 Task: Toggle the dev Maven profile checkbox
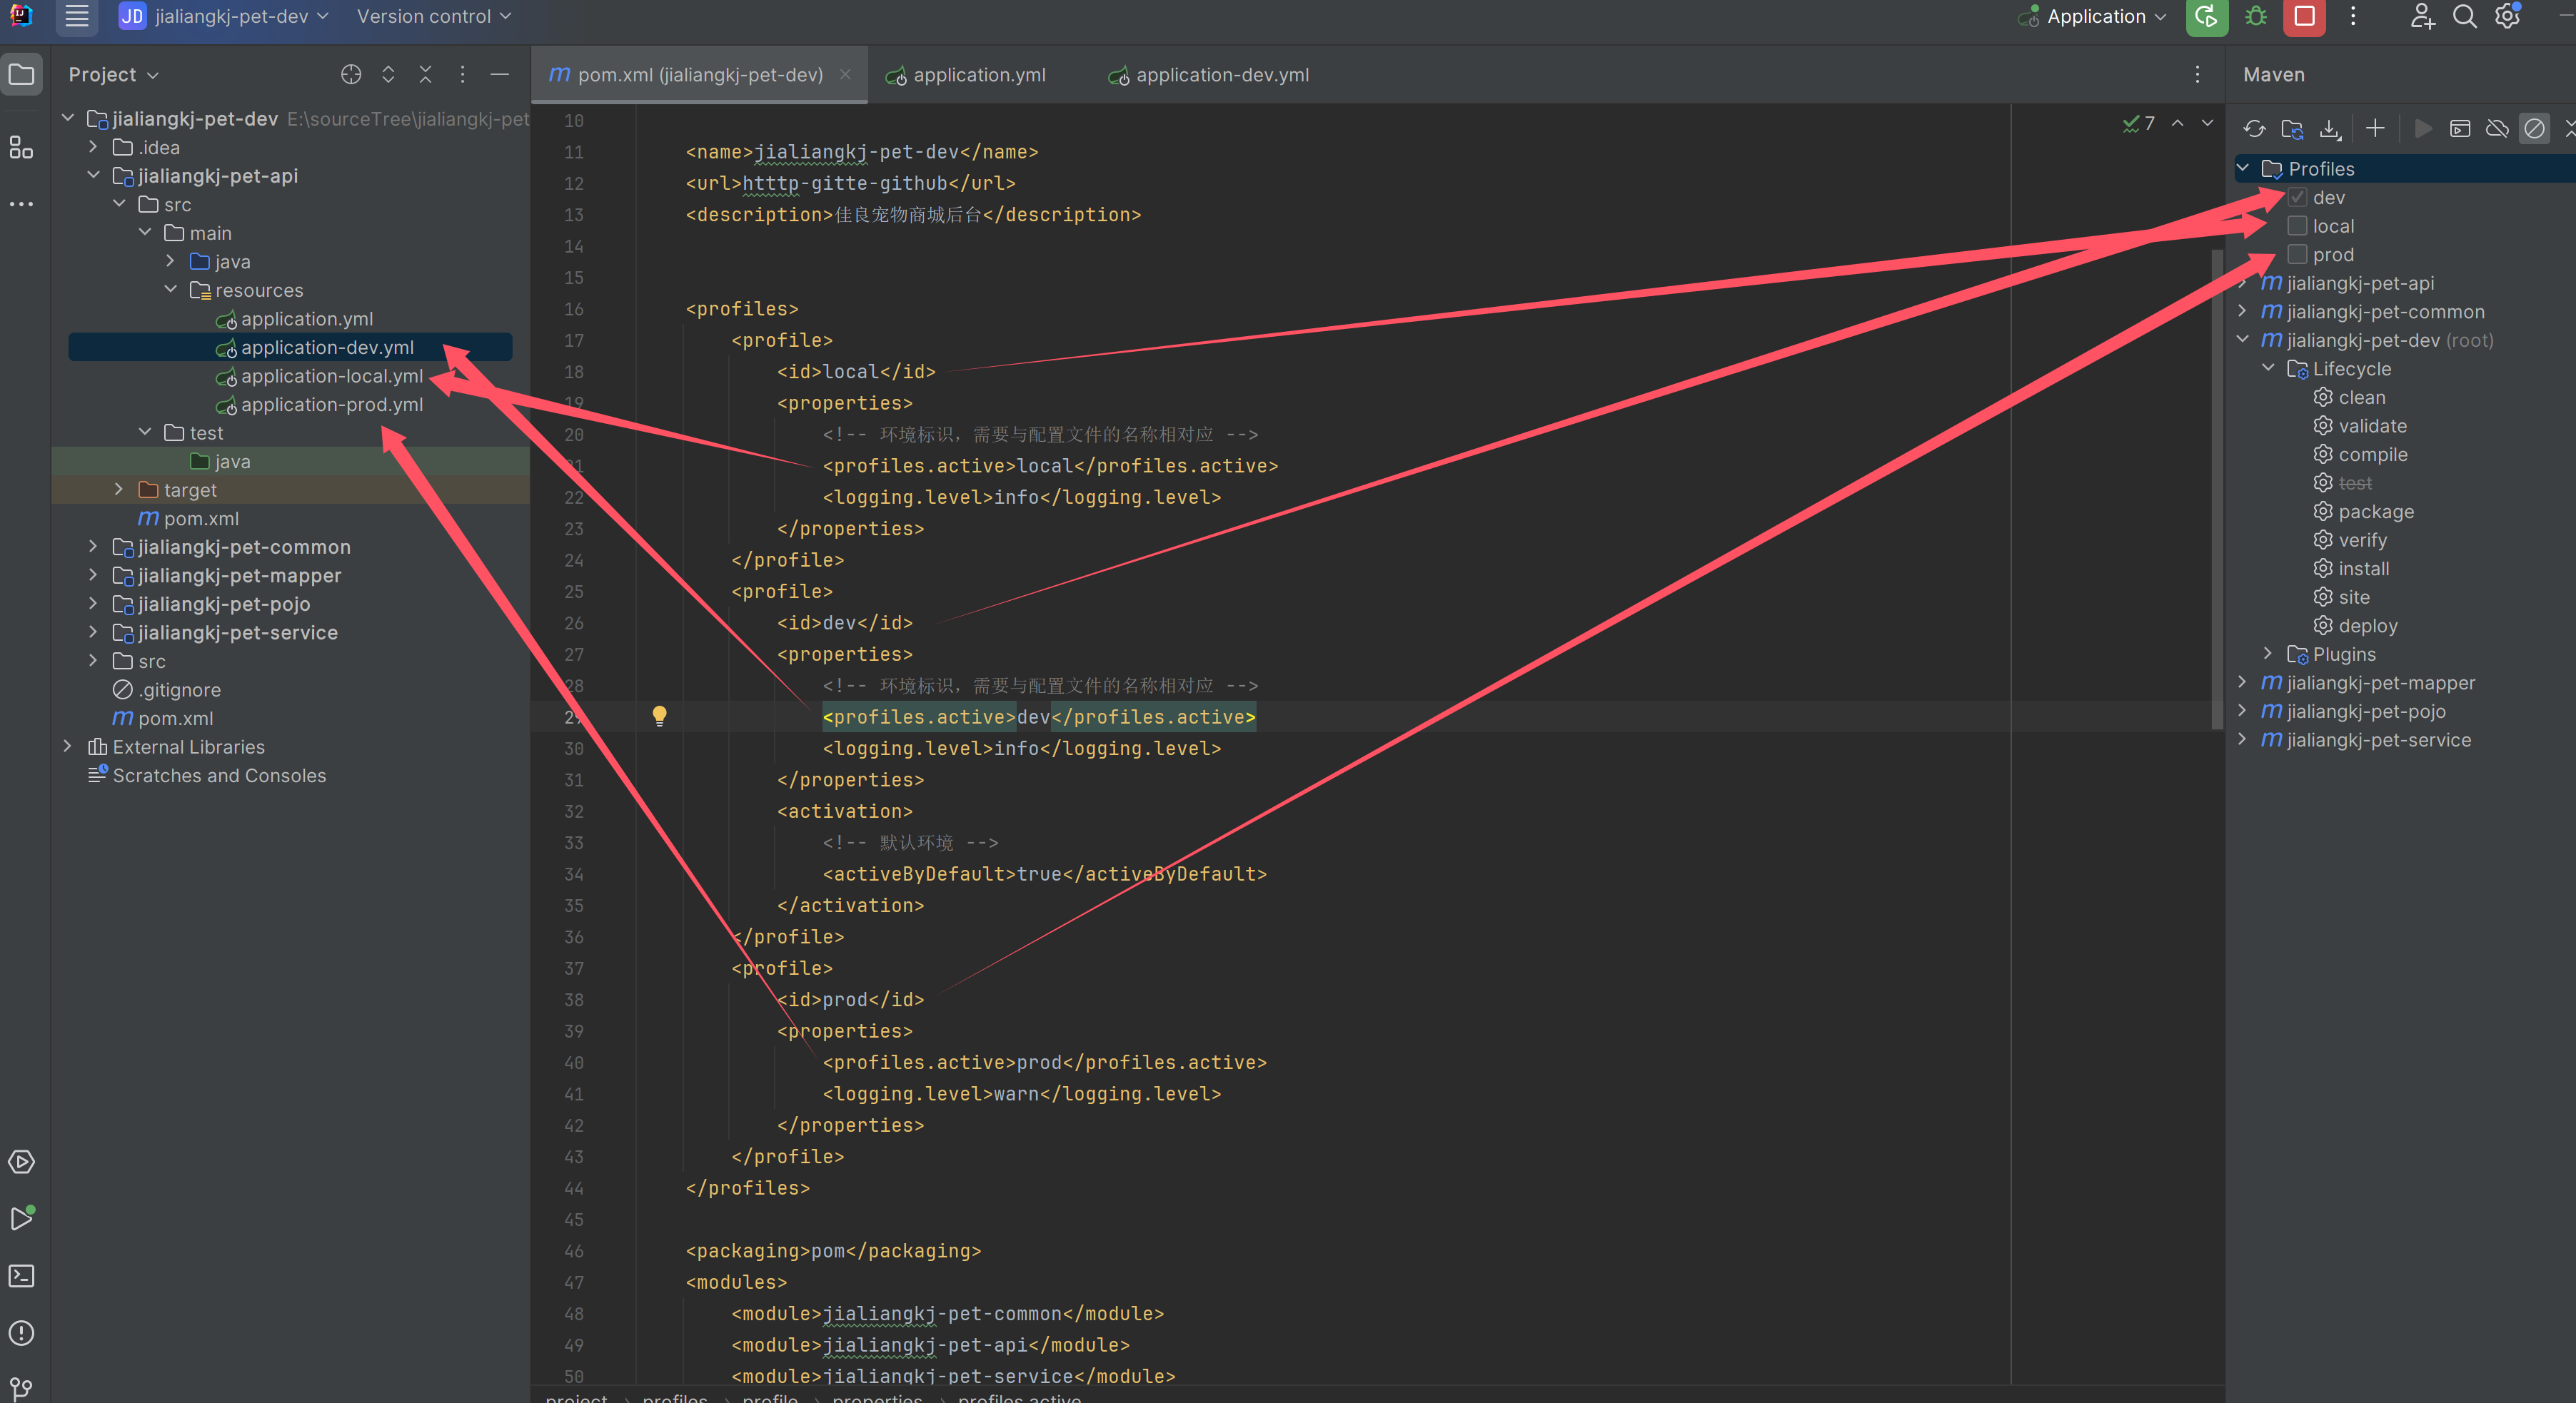click(2297, 197)
